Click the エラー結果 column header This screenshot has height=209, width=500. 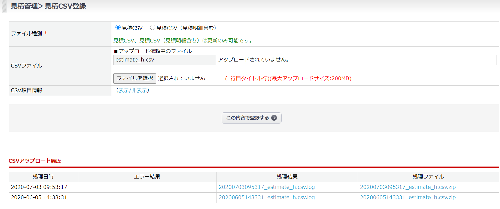point(147,177)
